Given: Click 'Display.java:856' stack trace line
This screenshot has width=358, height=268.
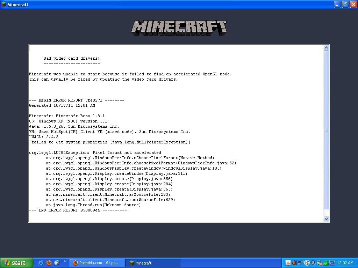Looking at the screenshot, I should (109, 179).
